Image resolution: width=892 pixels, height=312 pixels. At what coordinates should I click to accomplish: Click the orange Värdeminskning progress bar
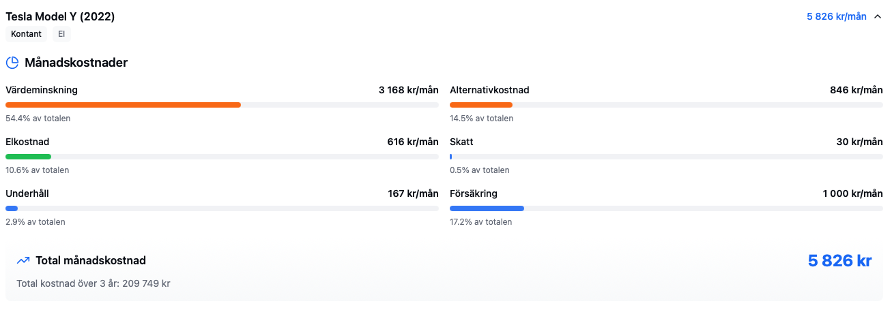click(x=123, y=105)
